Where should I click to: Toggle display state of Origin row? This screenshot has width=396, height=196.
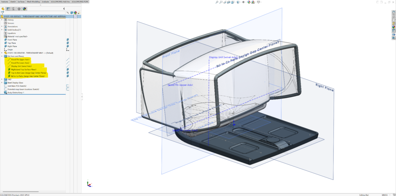(x=68, y=50)
